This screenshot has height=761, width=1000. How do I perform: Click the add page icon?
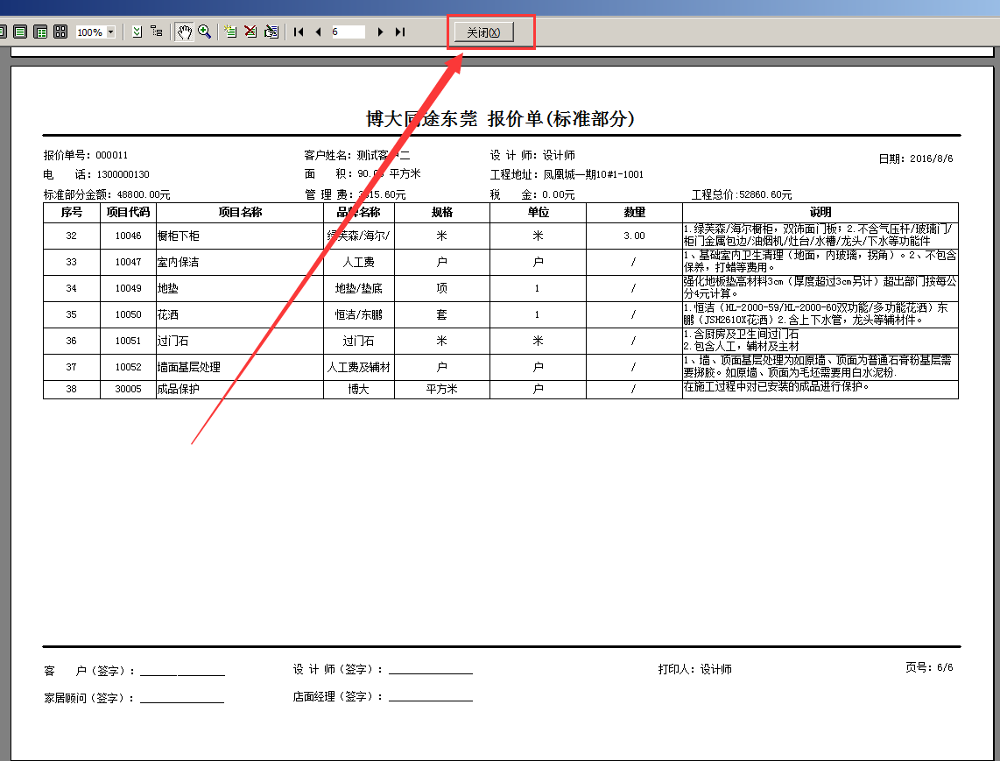coord(230,32)
